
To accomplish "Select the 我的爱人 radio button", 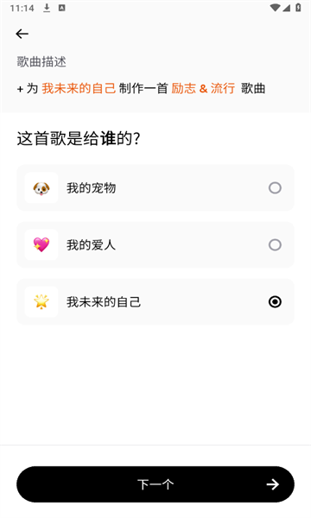I will coord(275,245).
